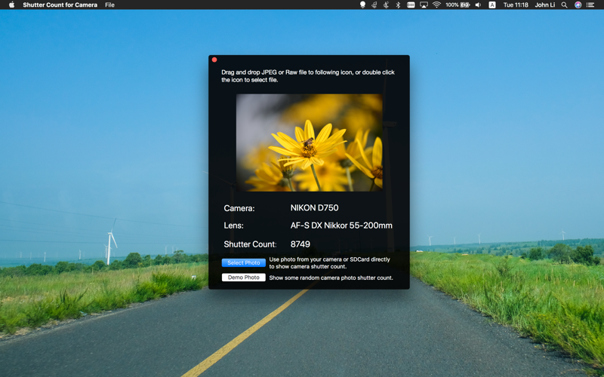Open the File menu

(109, 5)
